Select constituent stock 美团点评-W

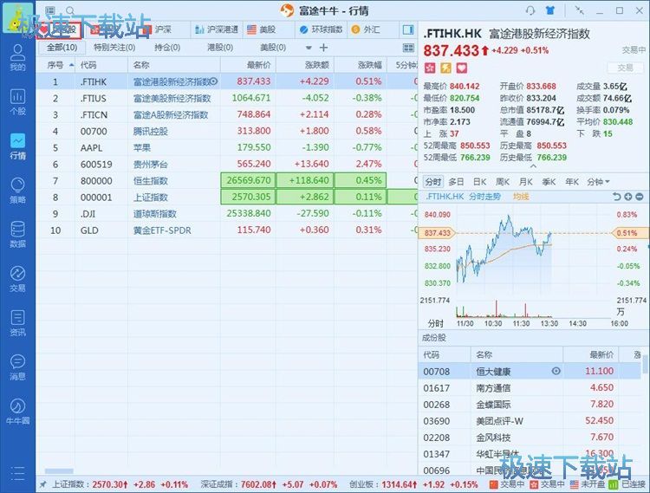pos(530,420)
